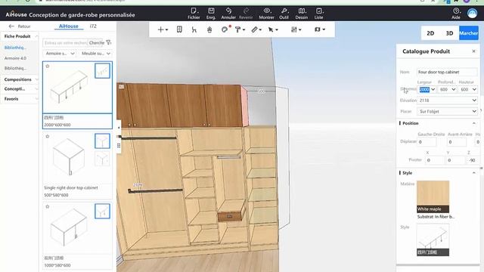Viewport: 484px width, 272px height.
Task: Open the color palette tool
Action: pos(225,29)
